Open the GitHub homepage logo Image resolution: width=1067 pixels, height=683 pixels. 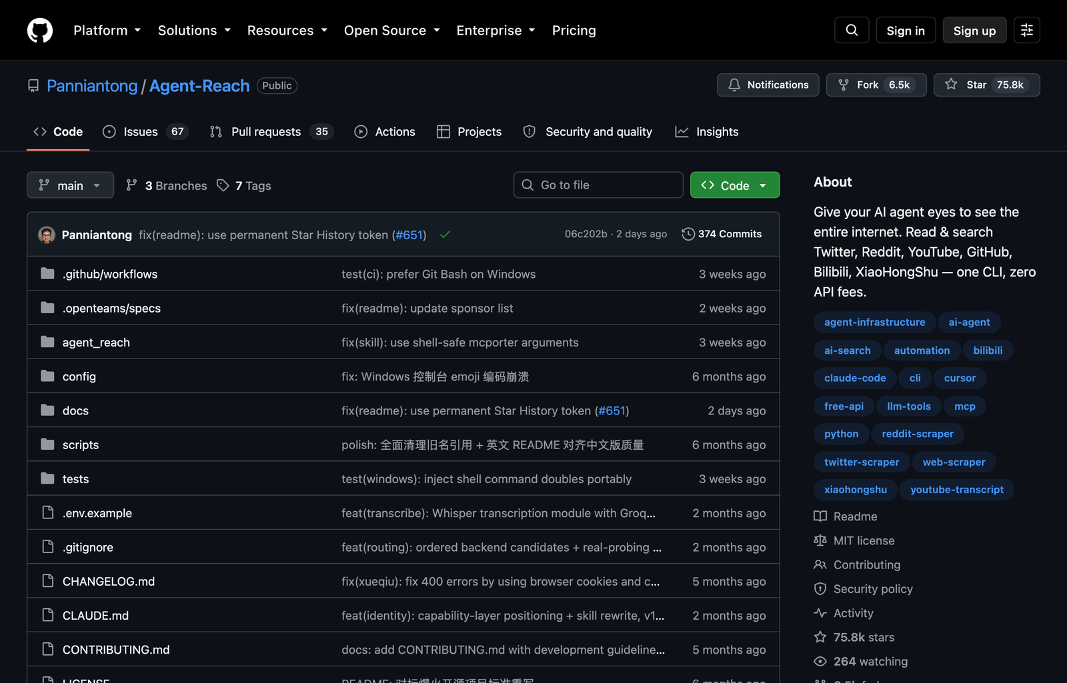(40, 30)
